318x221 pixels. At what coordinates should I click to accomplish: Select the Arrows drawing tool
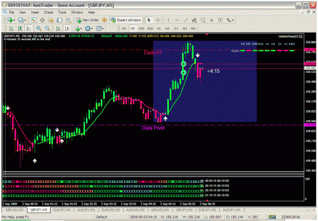tap(229, 20)
